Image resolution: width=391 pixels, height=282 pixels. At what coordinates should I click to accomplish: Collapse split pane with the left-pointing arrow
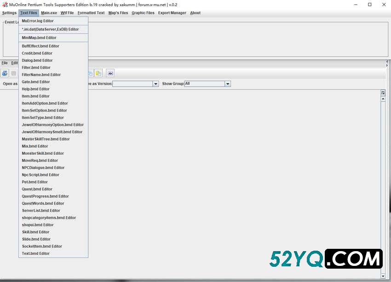387,61
